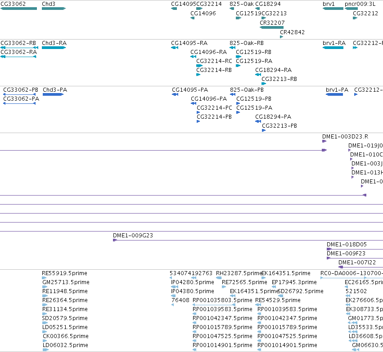The height and width of the screenshot is (352, 383).
Task: Click the DME1-003D23.R clone label
Action: (345, 137)
